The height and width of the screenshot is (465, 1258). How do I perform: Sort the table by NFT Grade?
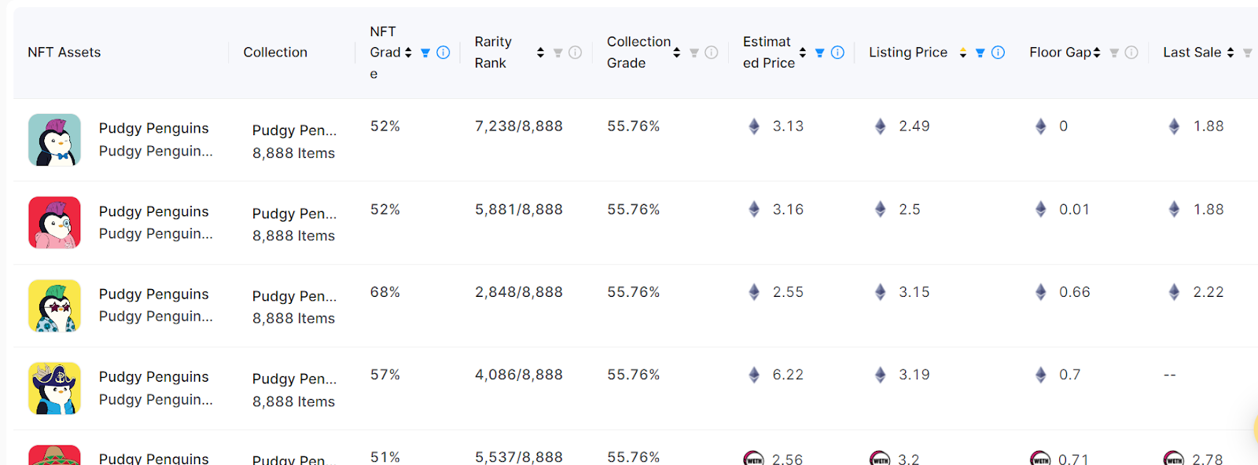tap(408, 53)
